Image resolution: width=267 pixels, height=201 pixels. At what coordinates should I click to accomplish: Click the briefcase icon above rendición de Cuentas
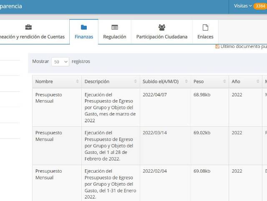(x=28, y=28)
